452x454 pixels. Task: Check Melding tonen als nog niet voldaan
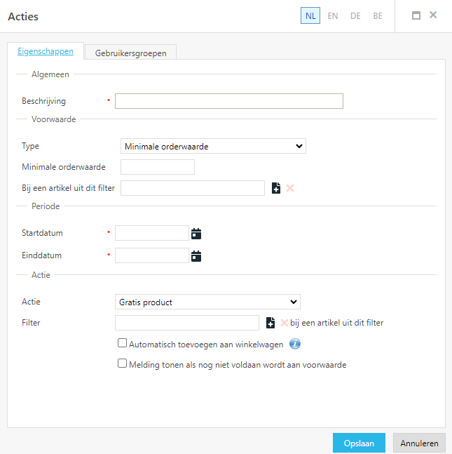click(122, 363)
